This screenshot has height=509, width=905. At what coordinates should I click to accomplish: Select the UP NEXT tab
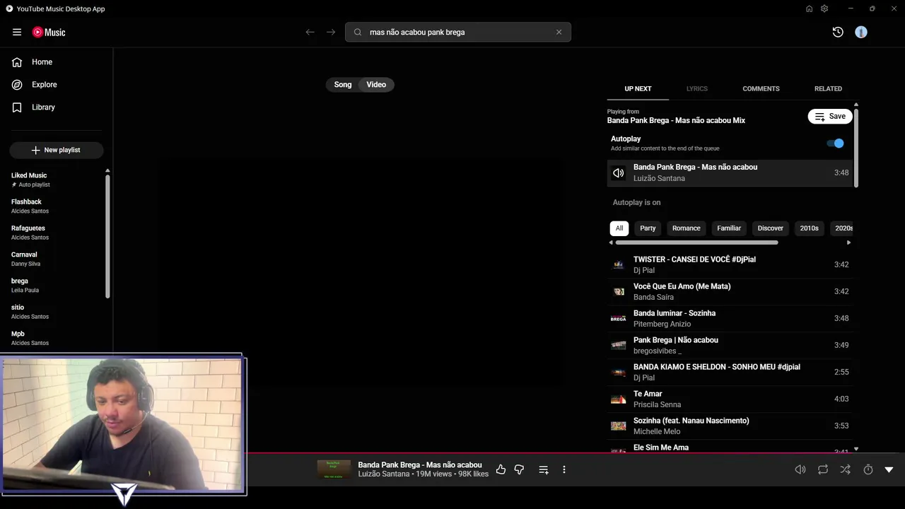[x=638, y=88]
